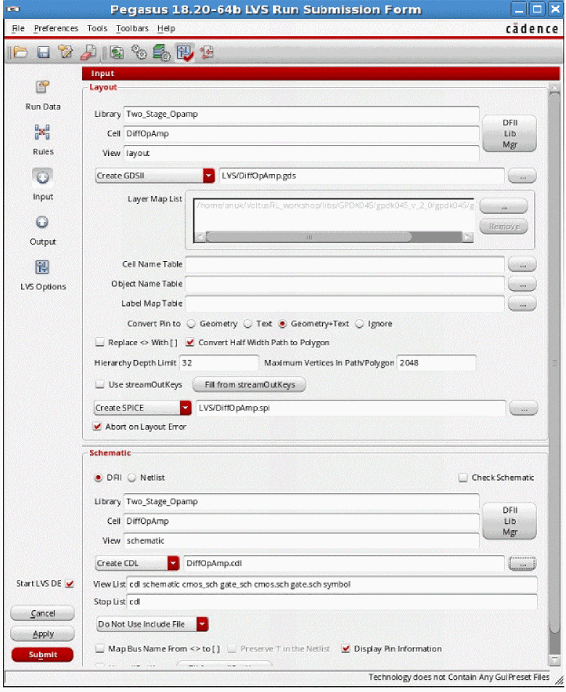This screenshot has height=692, width=566.
Task: Select Geometry+Text radio option
Action: point(282,324)
